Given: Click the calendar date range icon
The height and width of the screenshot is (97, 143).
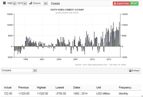Looking at the screenshot, I should click(4, 3).
